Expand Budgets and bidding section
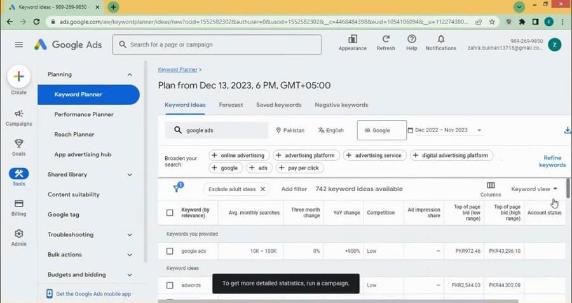This screenshot has height=303, width=572. [x=130, y=275]
